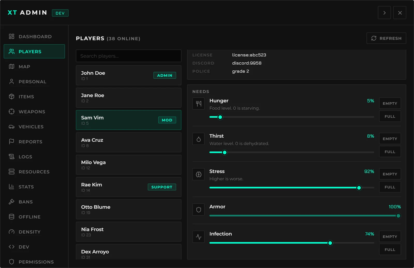414x268 pixels.
Task: Click the Personal user icon
Action: click(x=11, y=81)
